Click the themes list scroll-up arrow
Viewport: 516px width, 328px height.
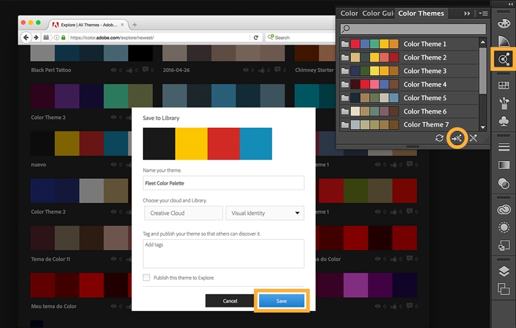tap(483, 42)
